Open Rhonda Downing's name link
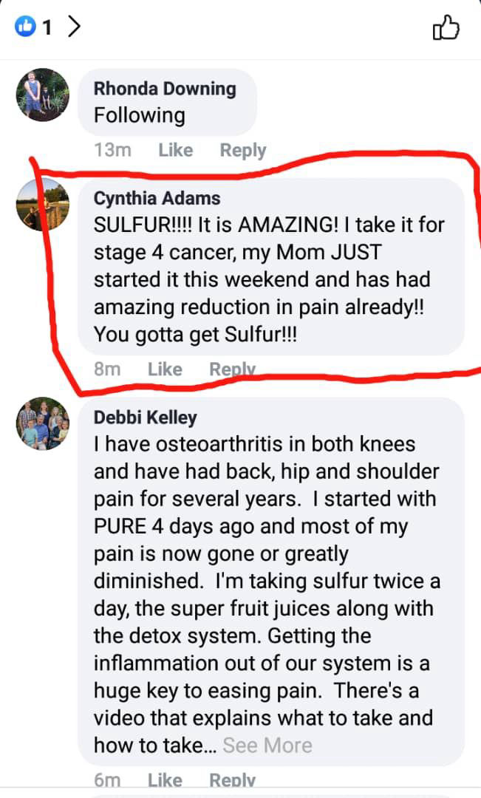This screenshot has height=798, width=481. (165, 89)
